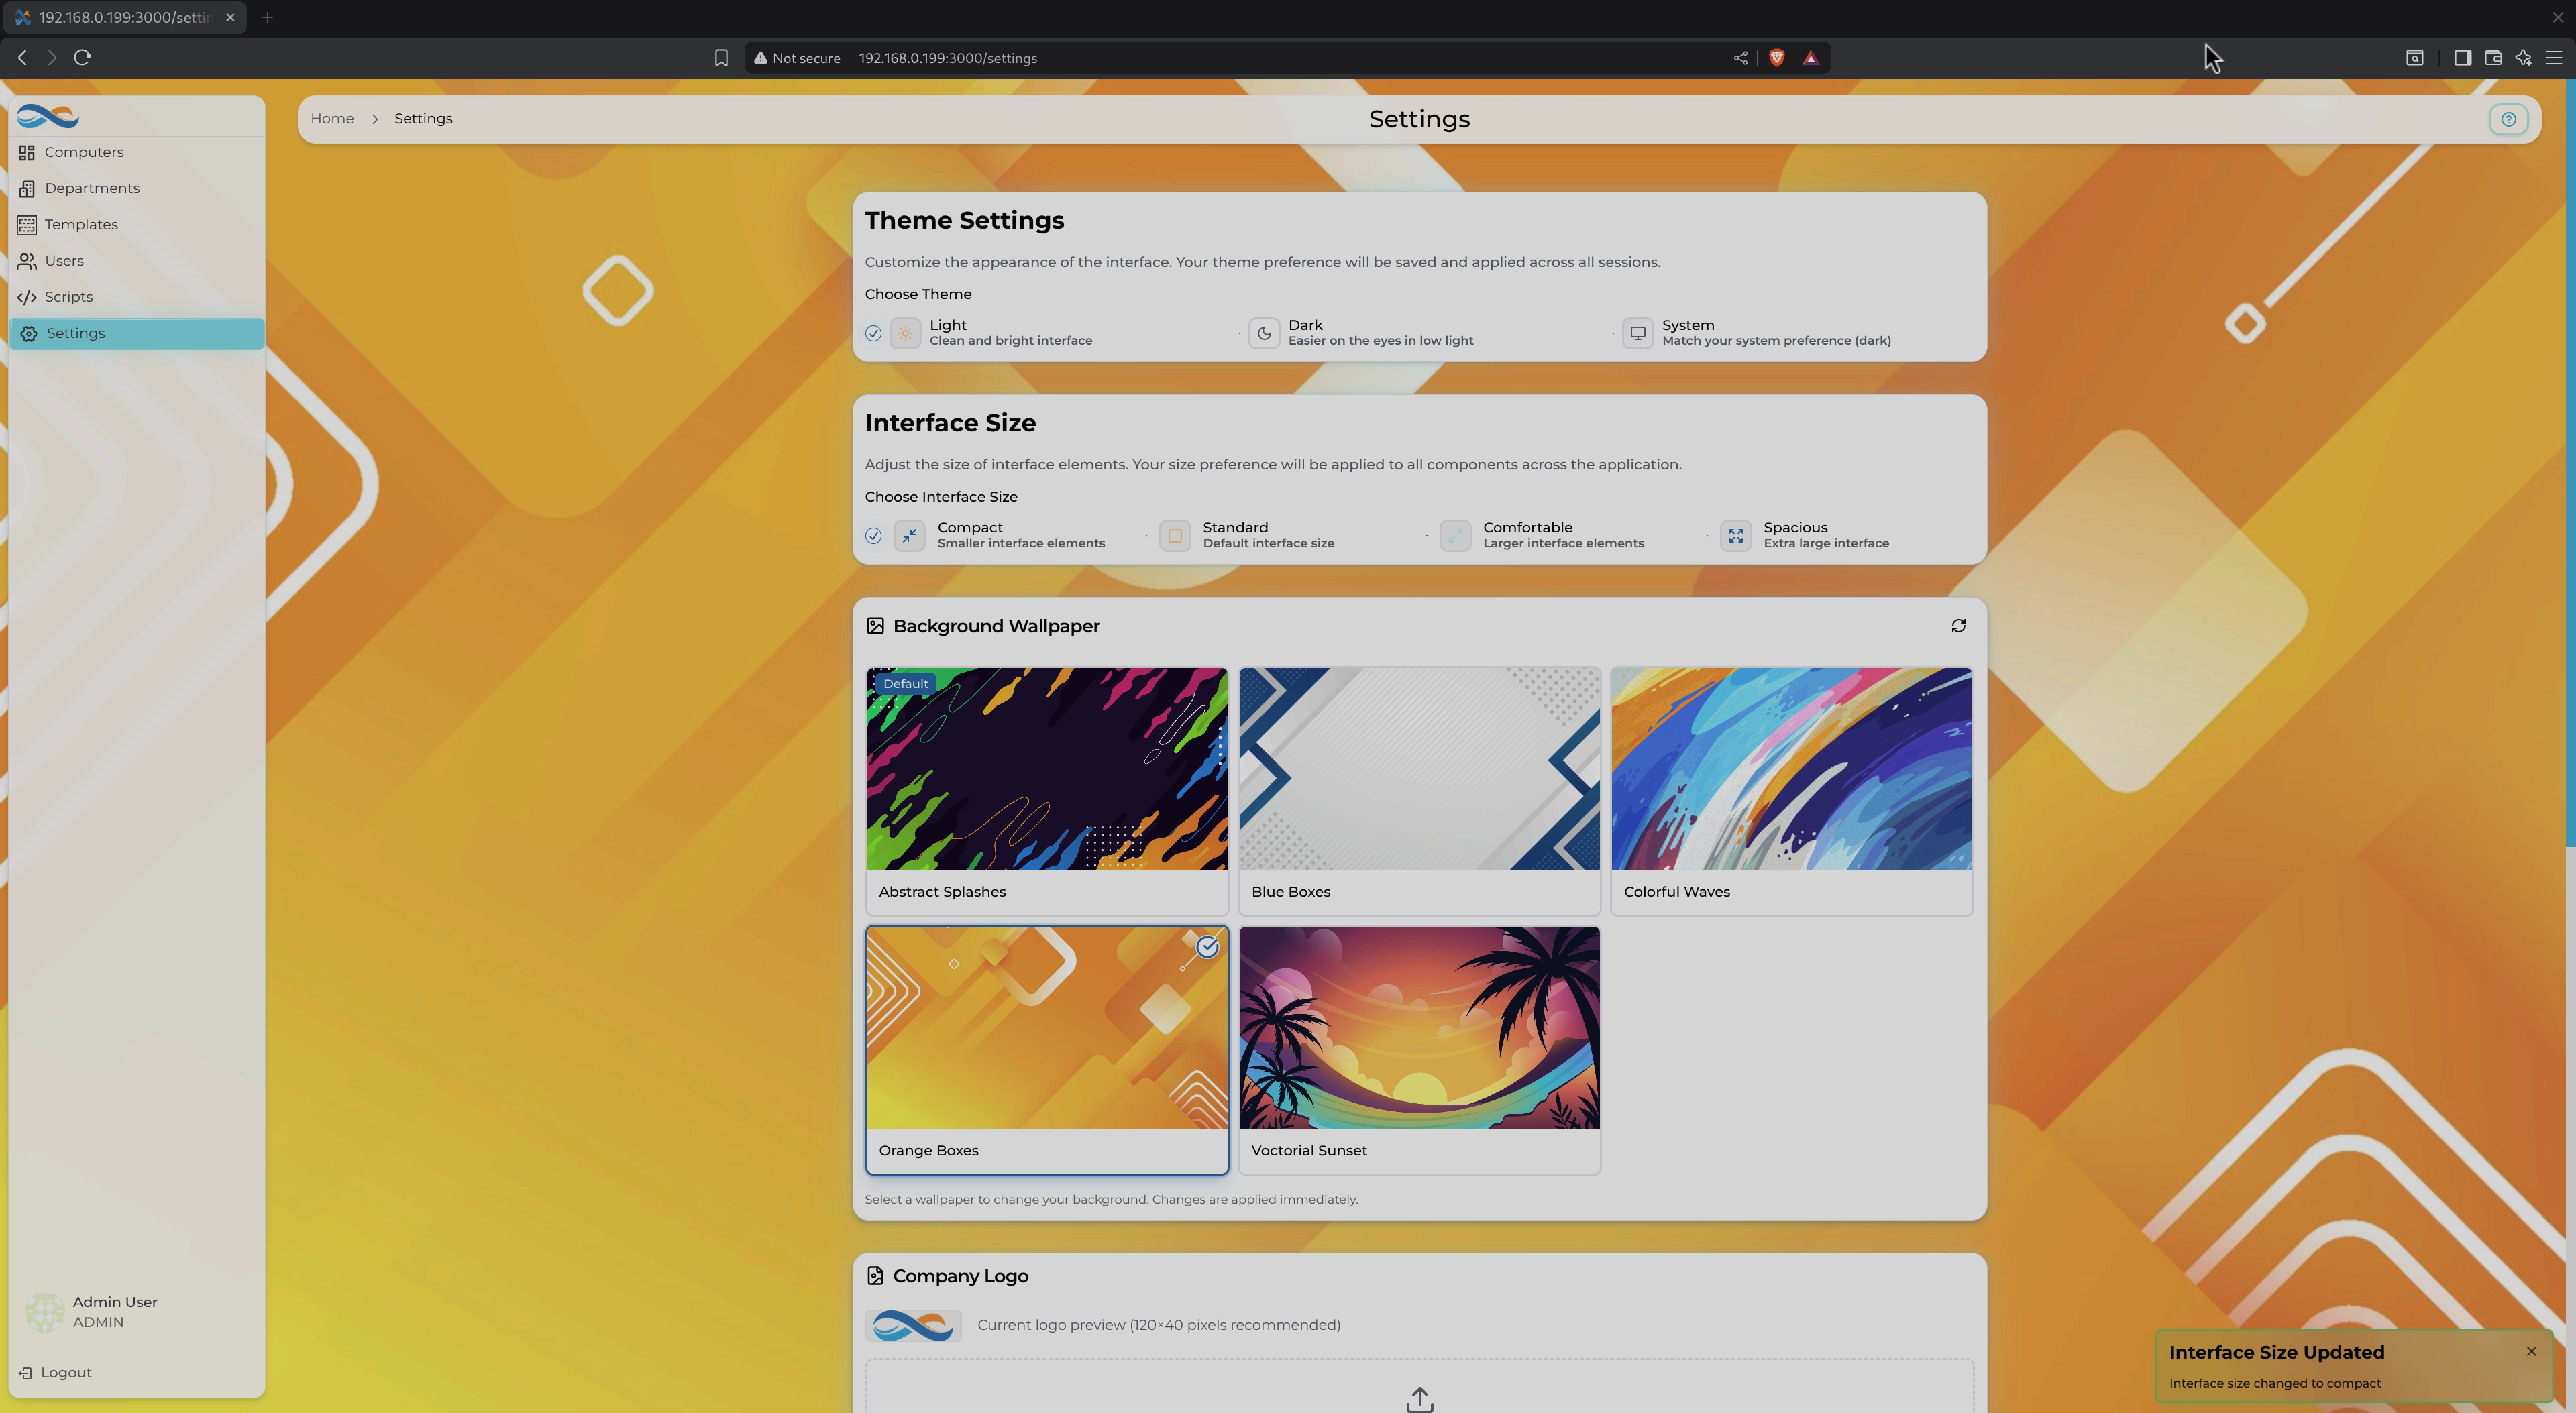Open the Brave Rewards dropdown

point(1812,57)
